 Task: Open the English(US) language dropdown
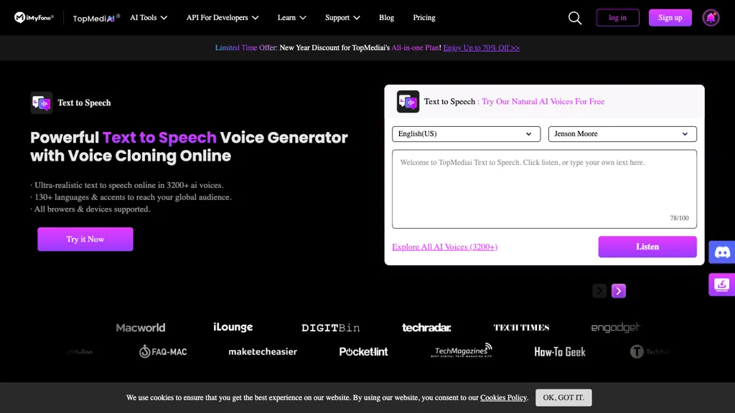point(466,134)
